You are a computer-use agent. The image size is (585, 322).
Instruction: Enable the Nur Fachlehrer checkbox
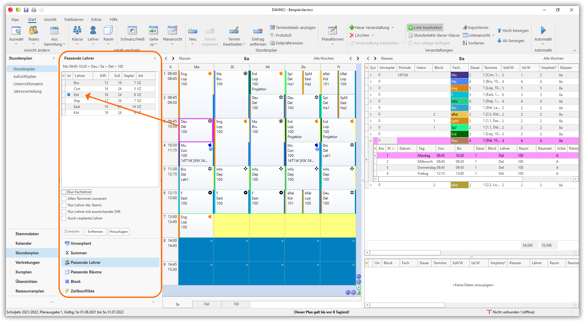coord(64,192)
